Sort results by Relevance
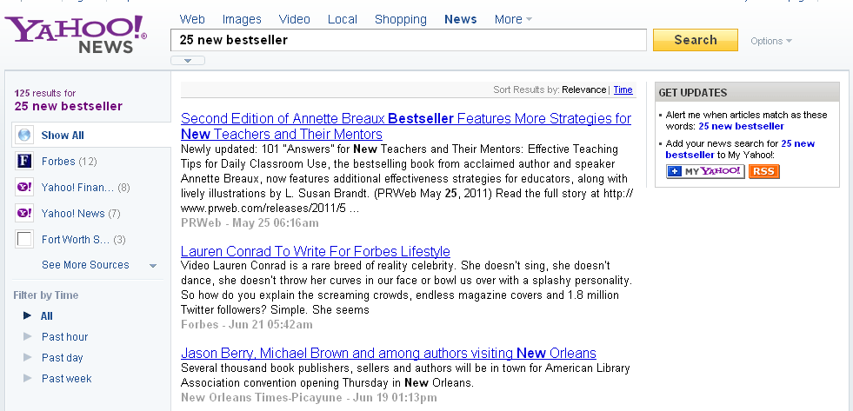Image resolution: width=853 pixels, height=411 pixels. [x=583, y=89]
